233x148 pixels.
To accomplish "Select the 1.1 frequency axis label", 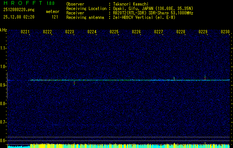I will [x=3, y=48].
